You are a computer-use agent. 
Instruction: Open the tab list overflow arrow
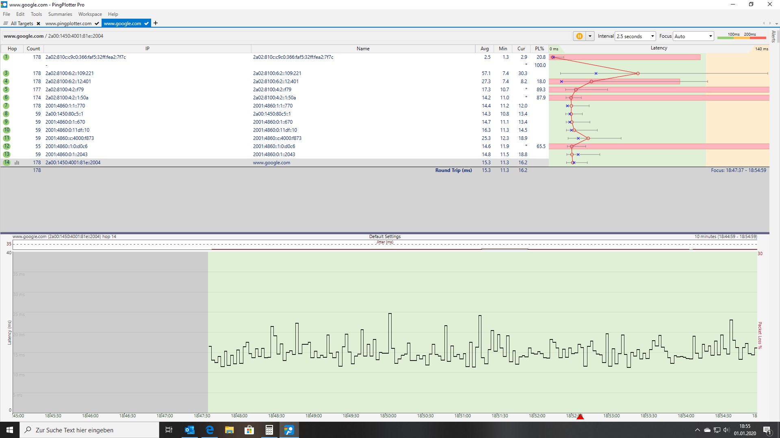click(776, 24)
